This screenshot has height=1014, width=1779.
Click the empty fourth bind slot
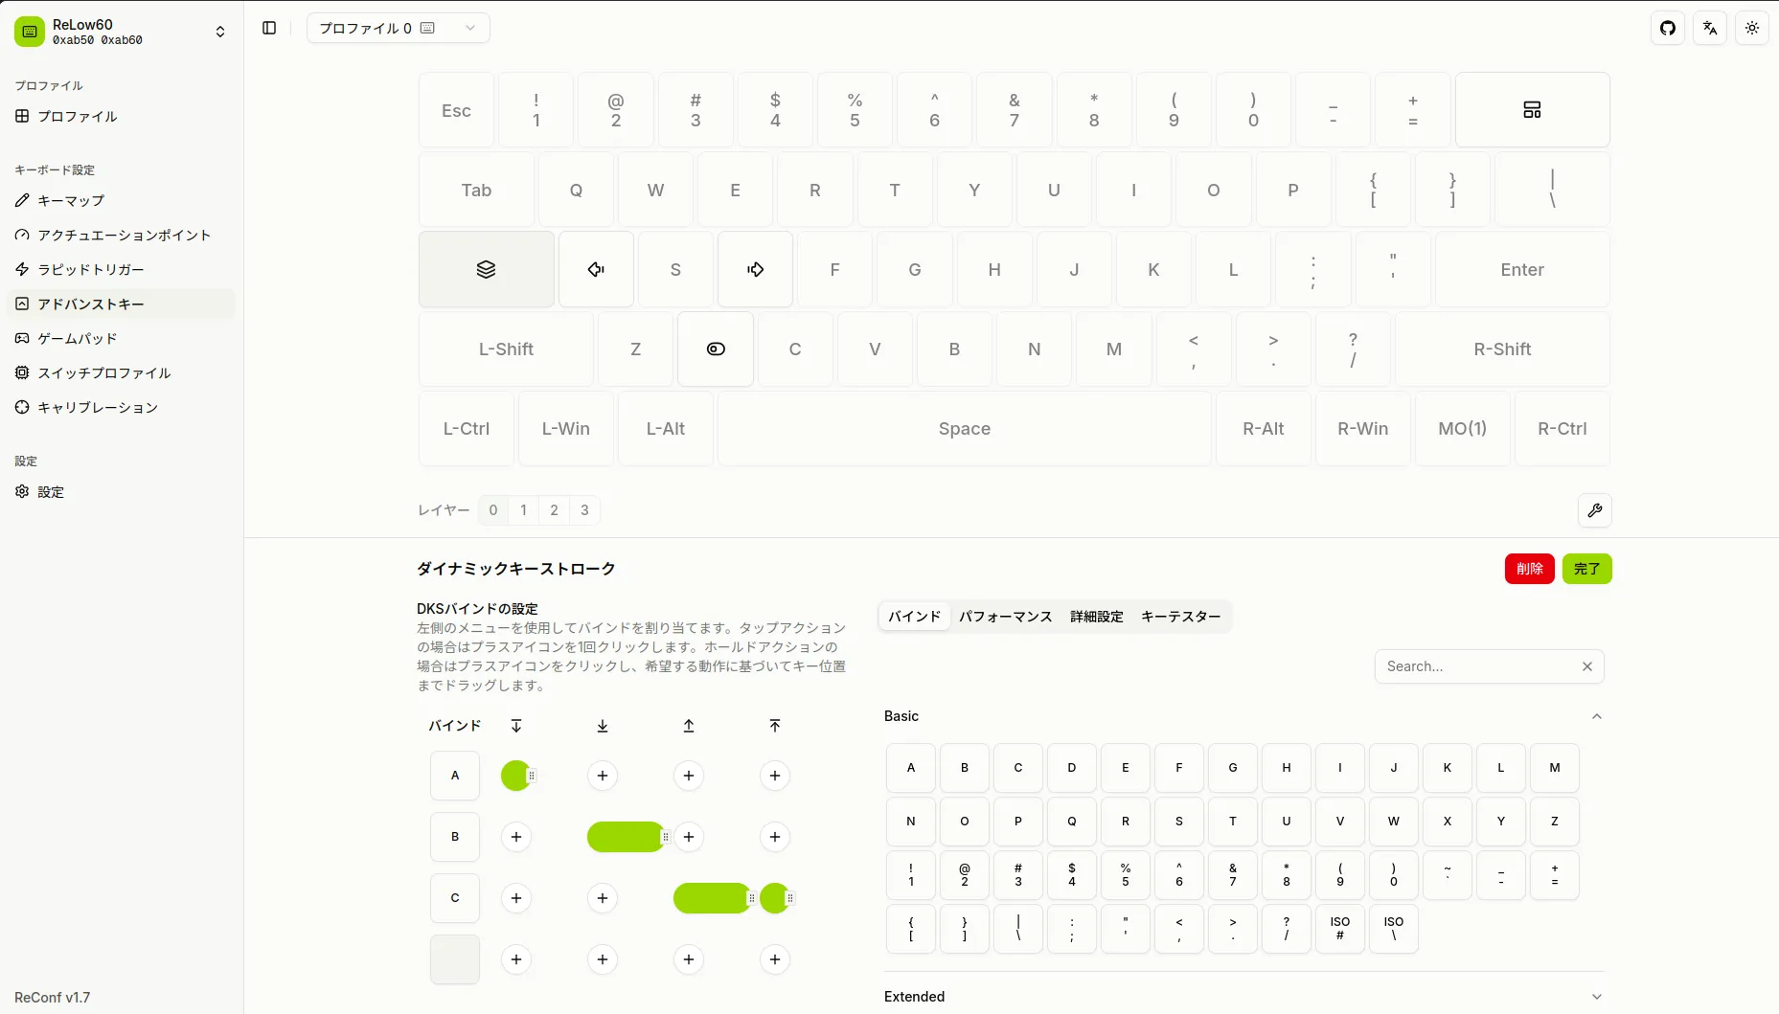pyautogui.click(x=455, y=959)
